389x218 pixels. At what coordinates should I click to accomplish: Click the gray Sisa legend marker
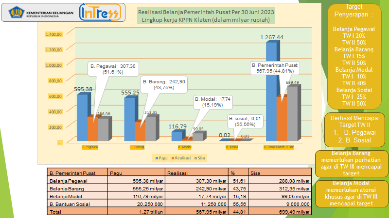coord(196,158)
